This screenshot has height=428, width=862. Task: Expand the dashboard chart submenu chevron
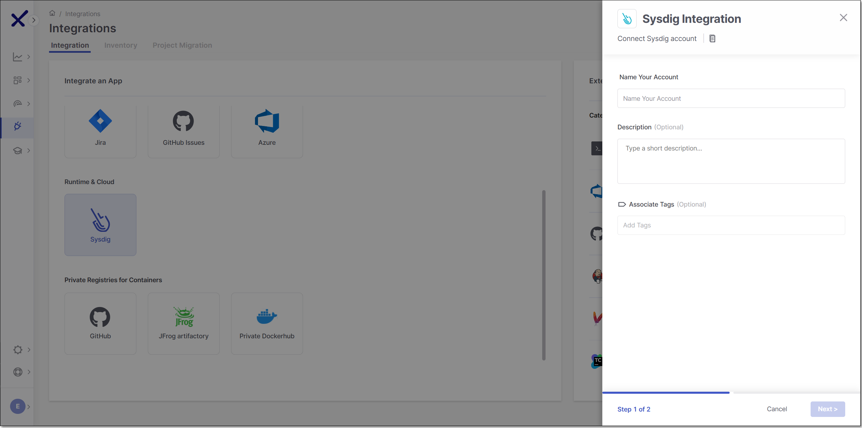29,57
